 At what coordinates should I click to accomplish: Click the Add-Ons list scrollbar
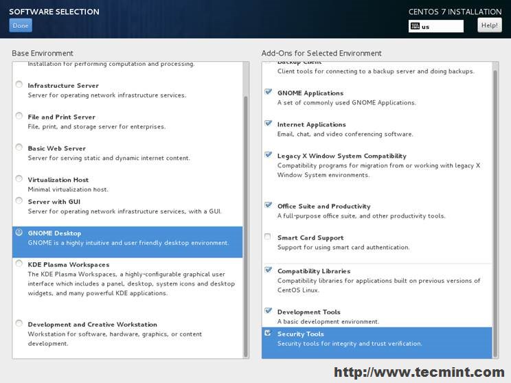[x=495, y=213]
